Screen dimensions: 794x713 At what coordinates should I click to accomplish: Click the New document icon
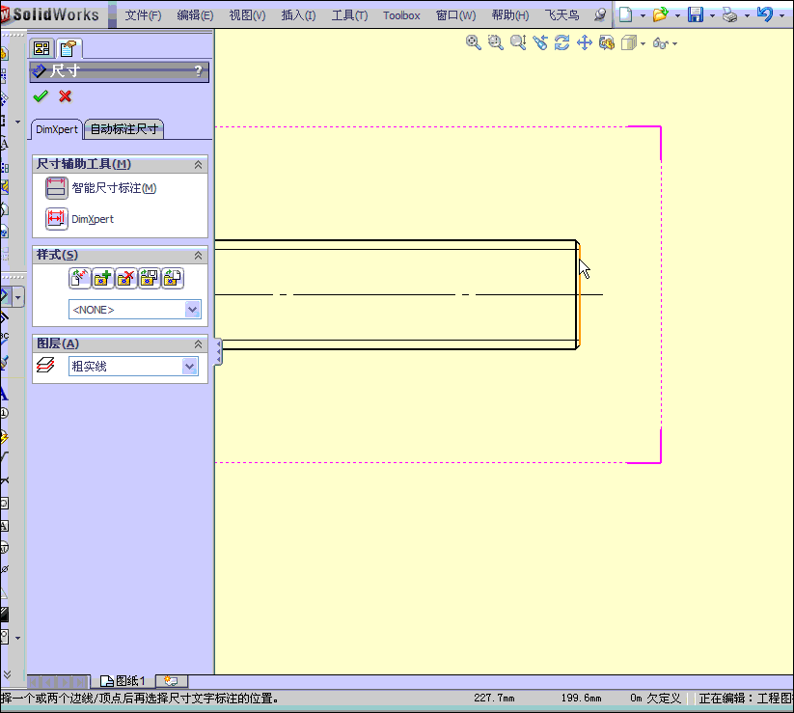[626, 14]
